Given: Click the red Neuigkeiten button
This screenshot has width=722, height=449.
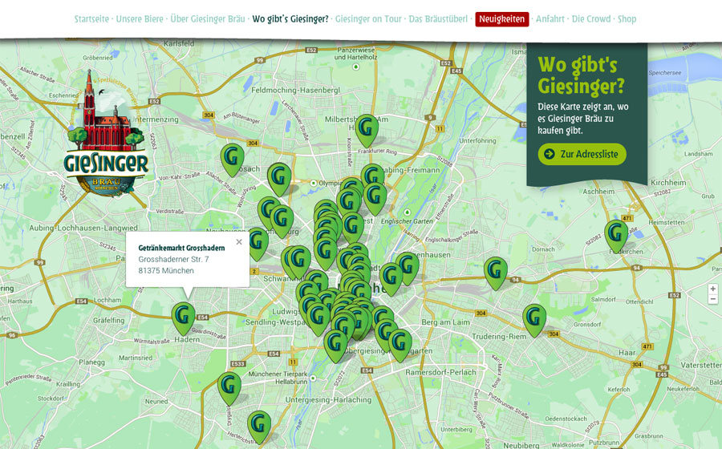Looking at the screenshot, I should pos(502,19).
